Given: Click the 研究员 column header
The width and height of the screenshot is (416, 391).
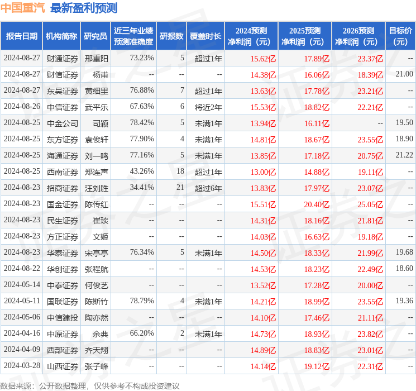Looking at the screenshot, I should coord(95,36).
